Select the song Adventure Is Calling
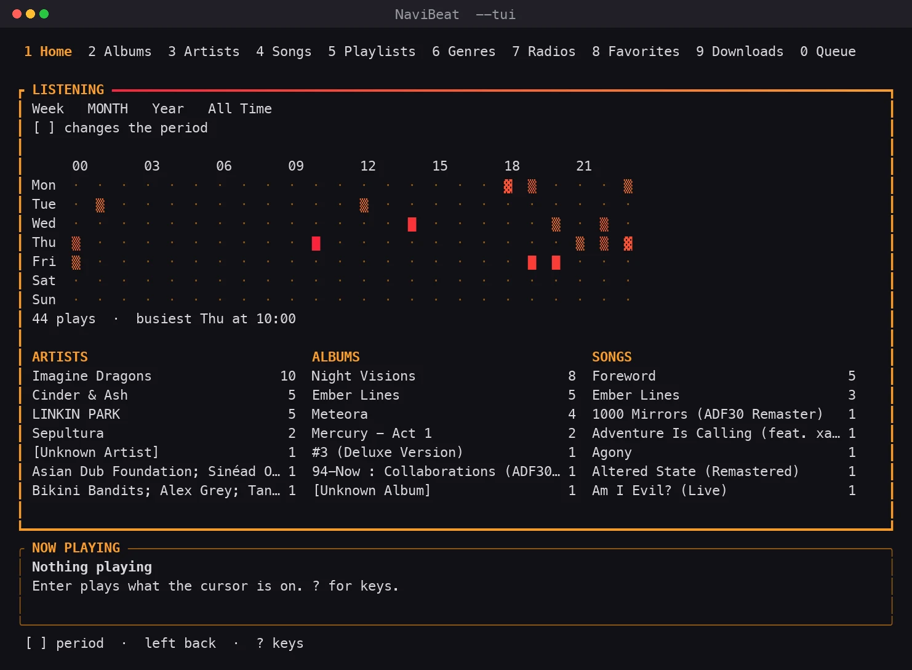This screenshot has height=670, width=912. click(x=724, y=434)
